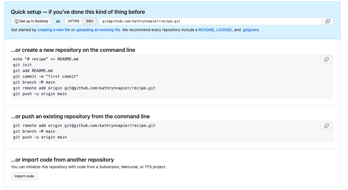Viewport: 348px width, 190px height.
Task: Click the push an existing repository heading
Action: (x=80, y=116)
